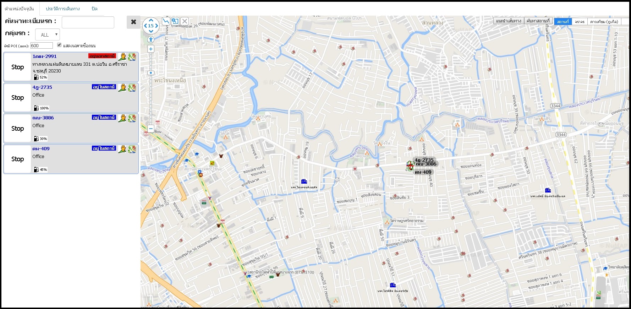Image resolution: width=631 pixels, height=309 pixels.
Task: Click the map zoom slider handle
Action: tap(151, 73)
